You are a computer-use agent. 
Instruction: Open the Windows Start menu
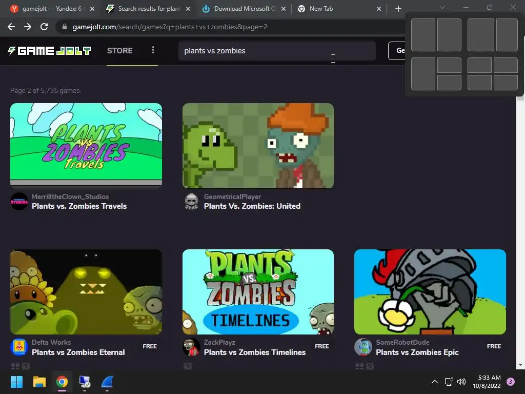tap(16, 382)
